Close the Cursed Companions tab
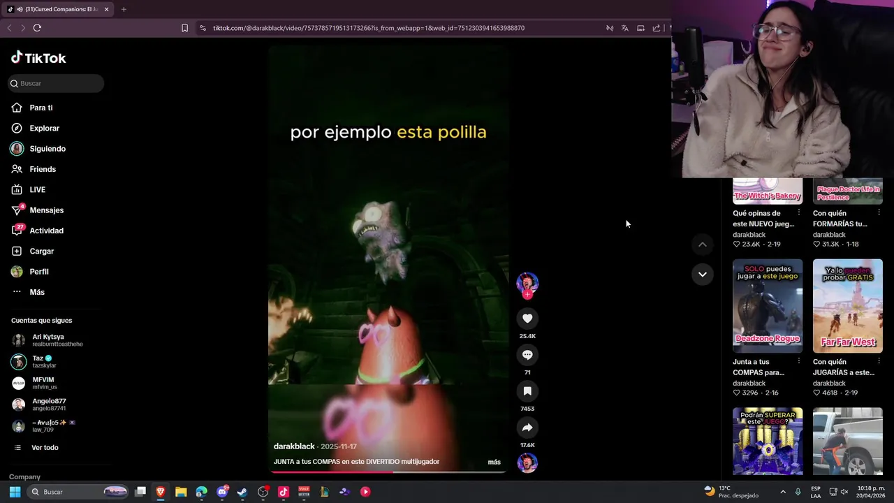This screenshot has width=894, height=503. [x=106, y=9]
